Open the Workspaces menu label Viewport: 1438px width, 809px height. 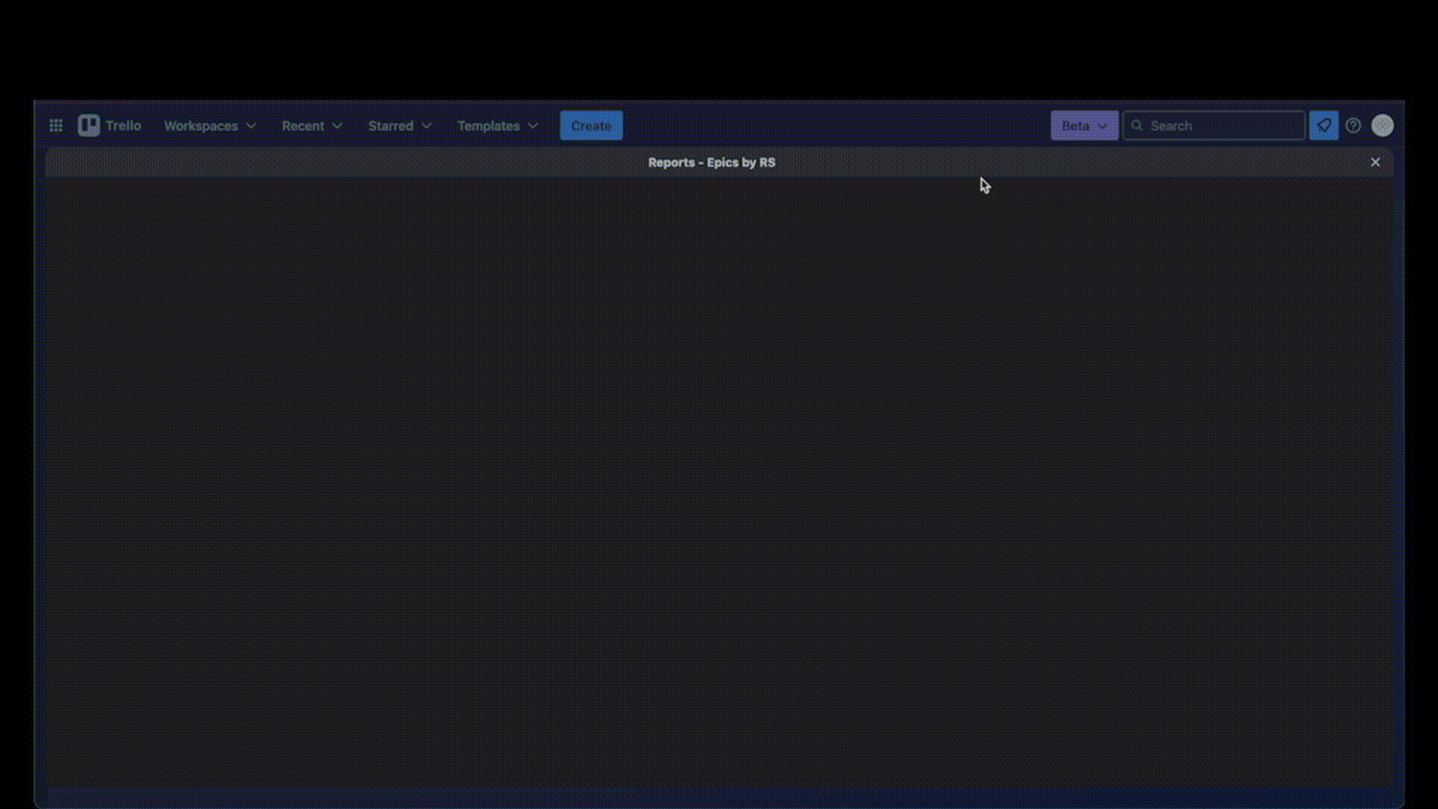tap(201, 126)
